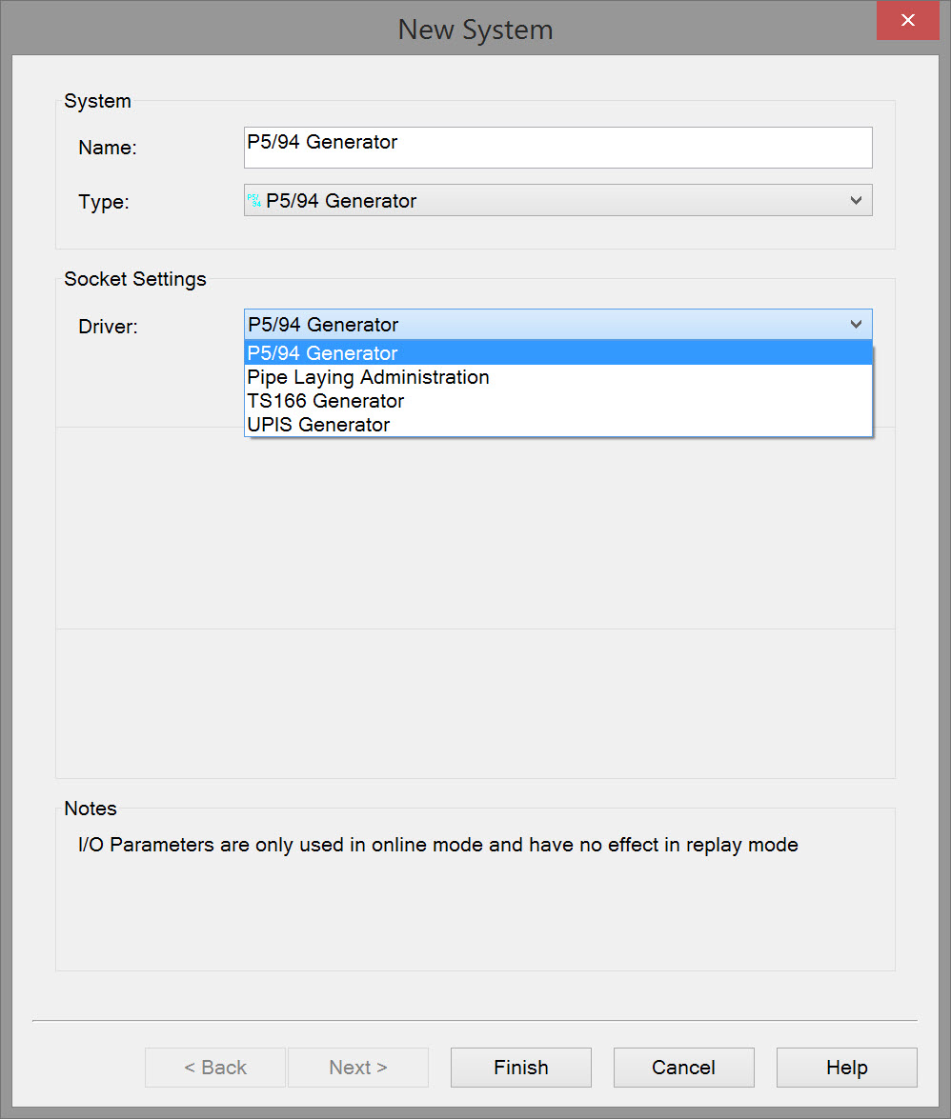Click the Name label in System group

(x=108, y=148)
